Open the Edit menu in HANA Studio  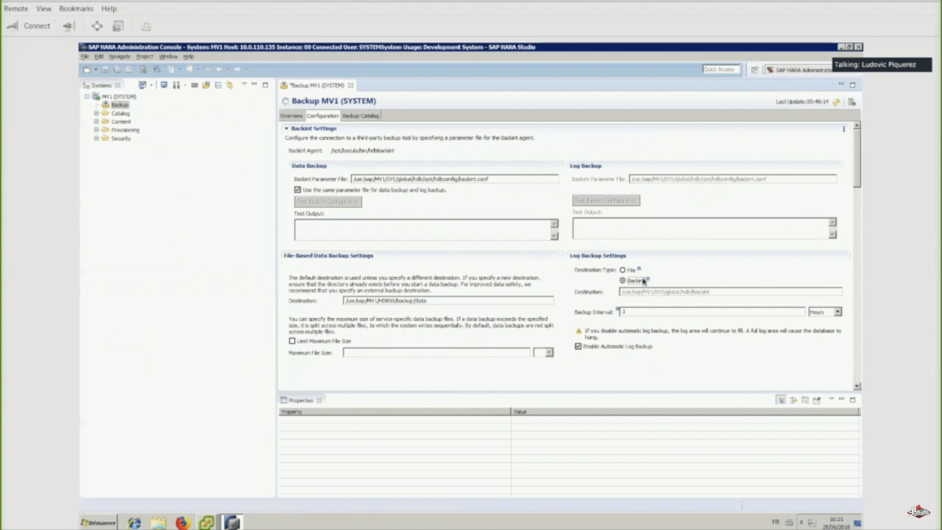click(99, 56)
